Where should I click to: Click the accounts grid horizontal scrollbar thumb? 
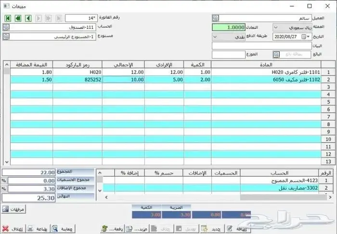(x=284, y=197)
